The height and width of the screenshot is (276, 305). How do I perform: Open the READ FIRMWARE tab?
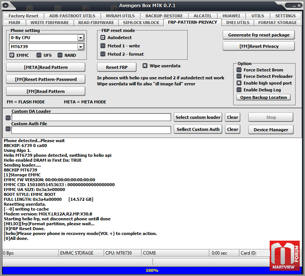pyautogui.click(x=96, y=23)
